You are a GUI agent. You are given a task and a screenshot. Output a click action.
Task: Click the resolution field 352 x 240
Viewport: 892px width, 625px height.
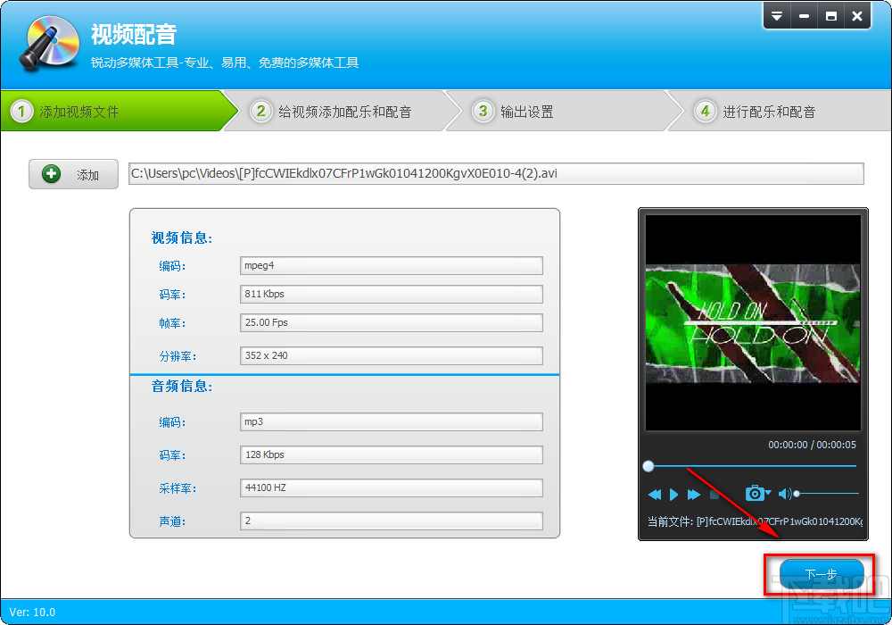tap(392, 355)
